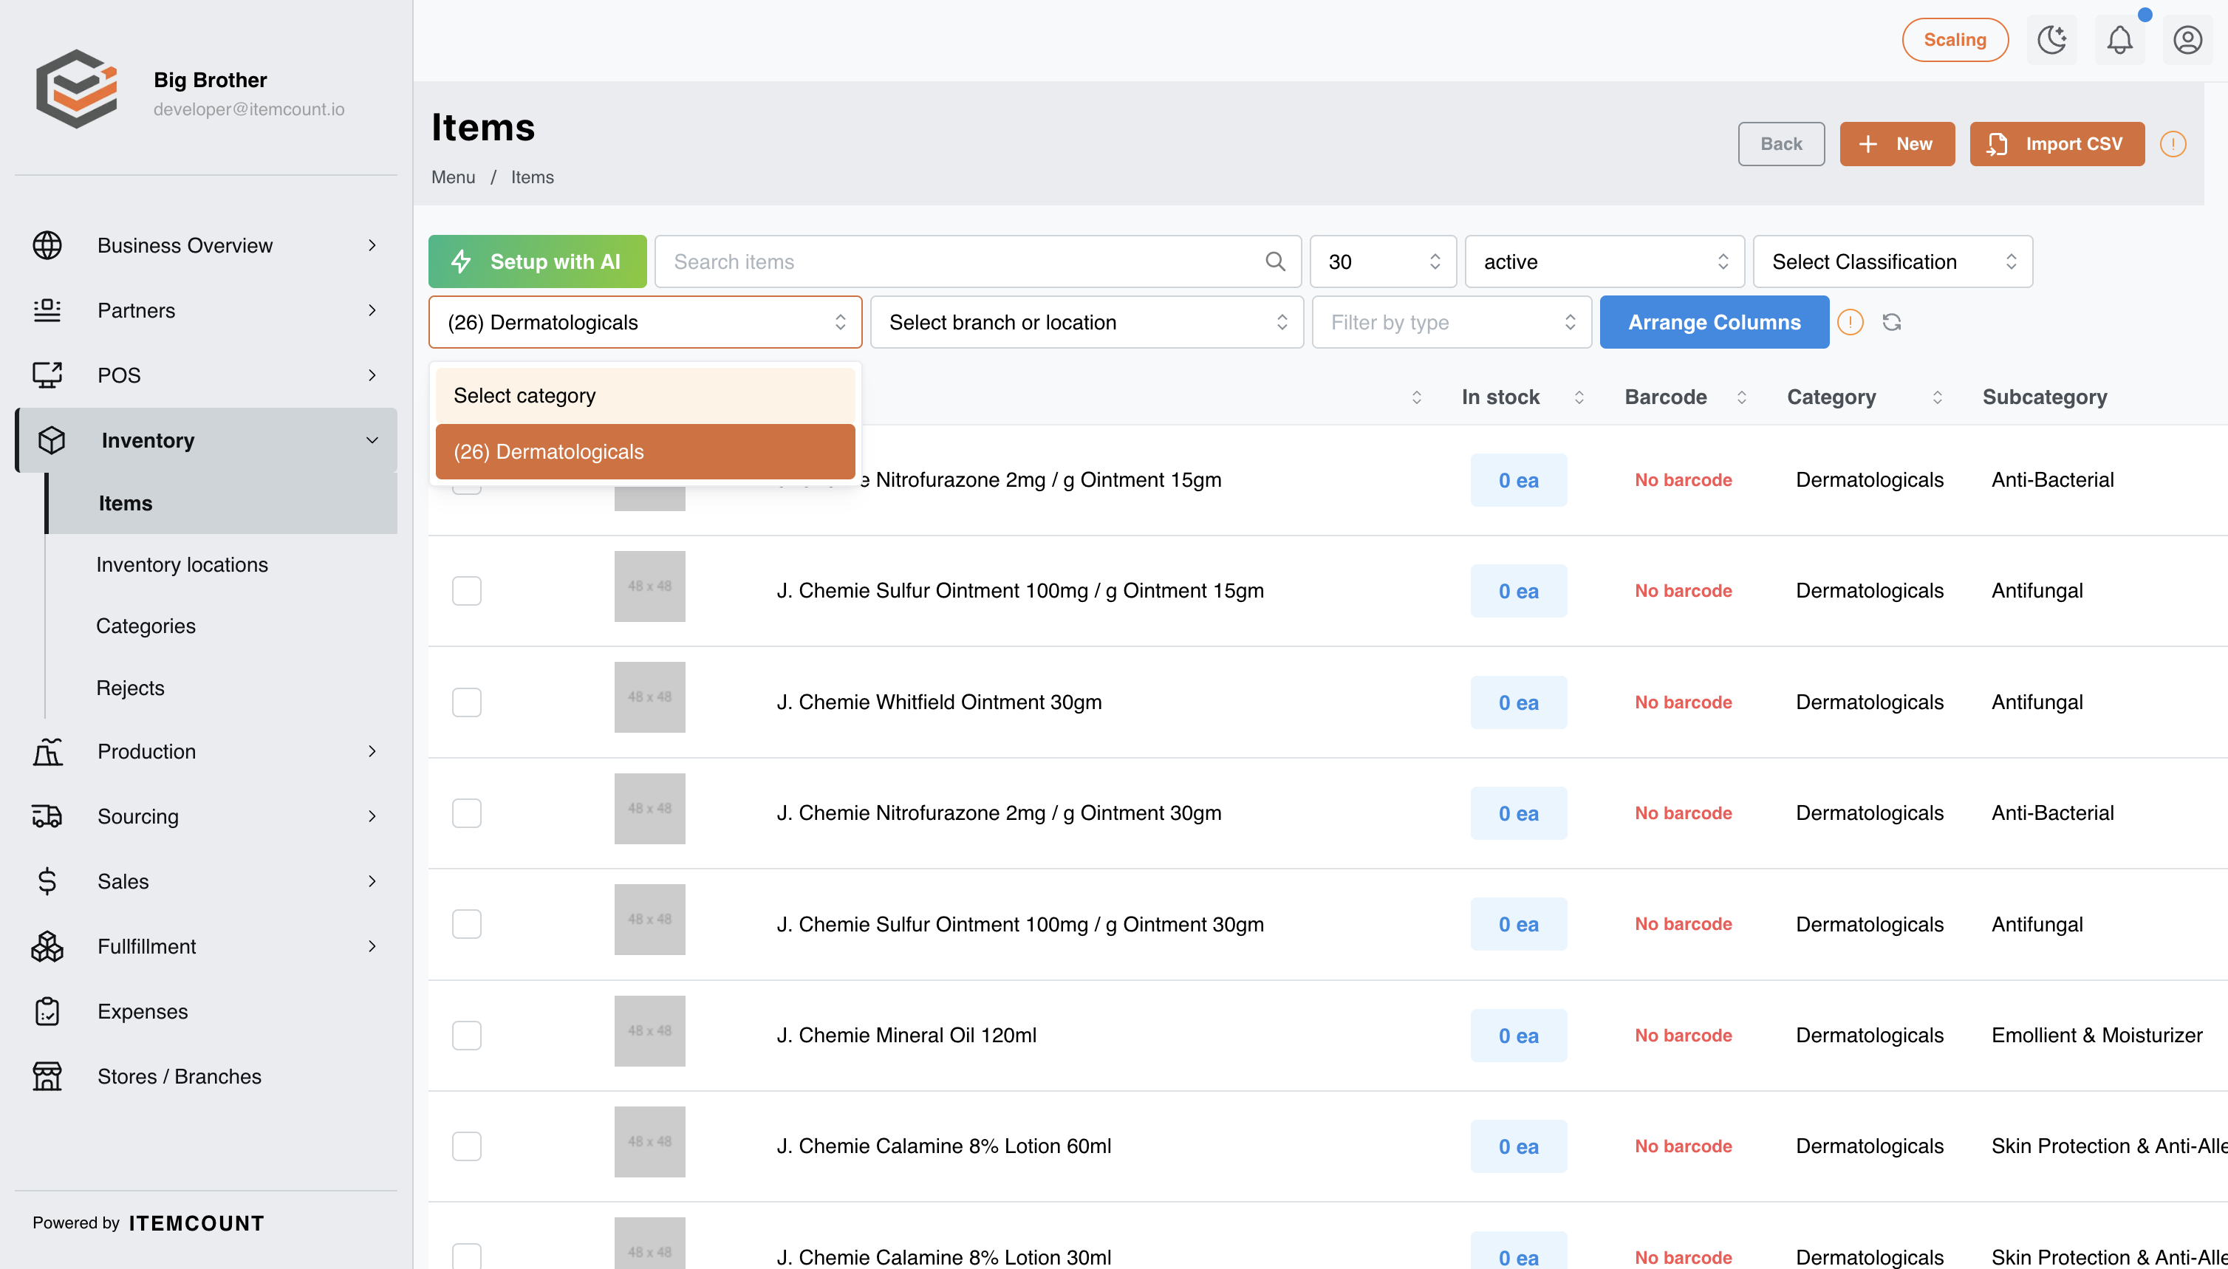2228x1269 pixels.
Task: Open Inventory locations submenu item
Action: click(182, 565)
